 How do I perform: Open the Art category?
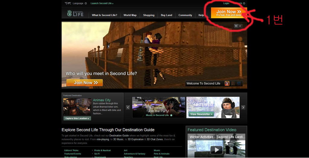126,150
